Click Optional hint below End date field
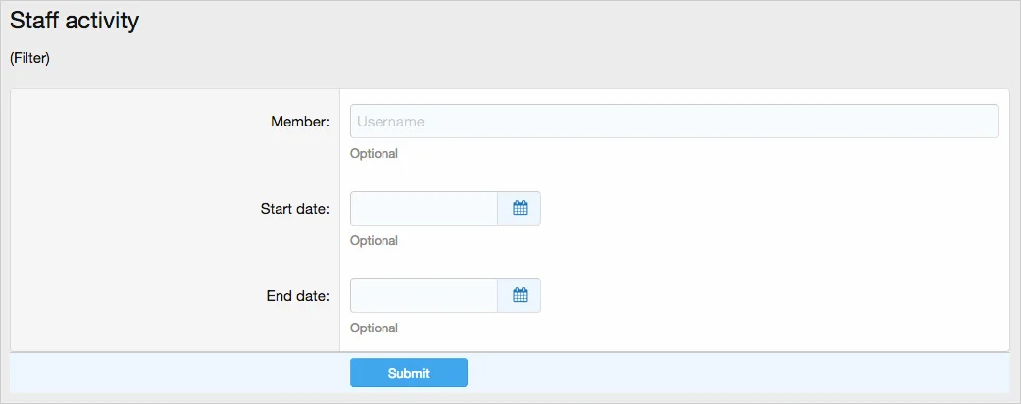This screenshot has width=1021, height=404. pyautogui.click(x=374, y=328)
